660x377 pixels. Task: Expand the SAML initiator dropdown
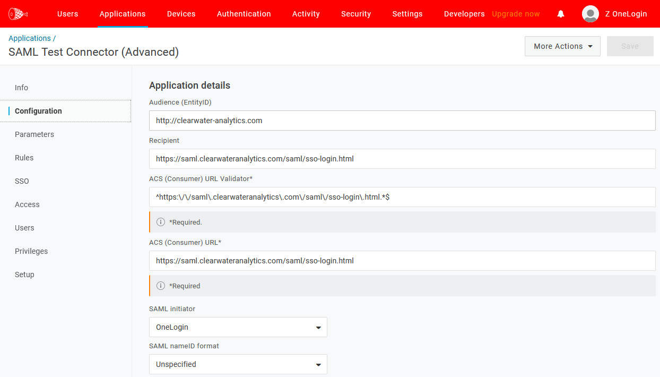238,327
